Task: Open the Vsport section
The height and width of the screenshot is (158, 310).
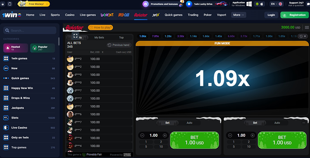Action: click(221, 15)
